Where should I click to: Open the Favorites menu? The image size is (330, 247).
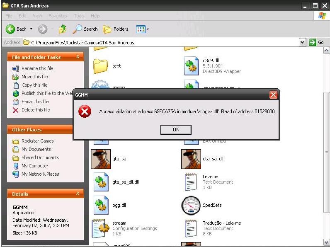[58, 16]
